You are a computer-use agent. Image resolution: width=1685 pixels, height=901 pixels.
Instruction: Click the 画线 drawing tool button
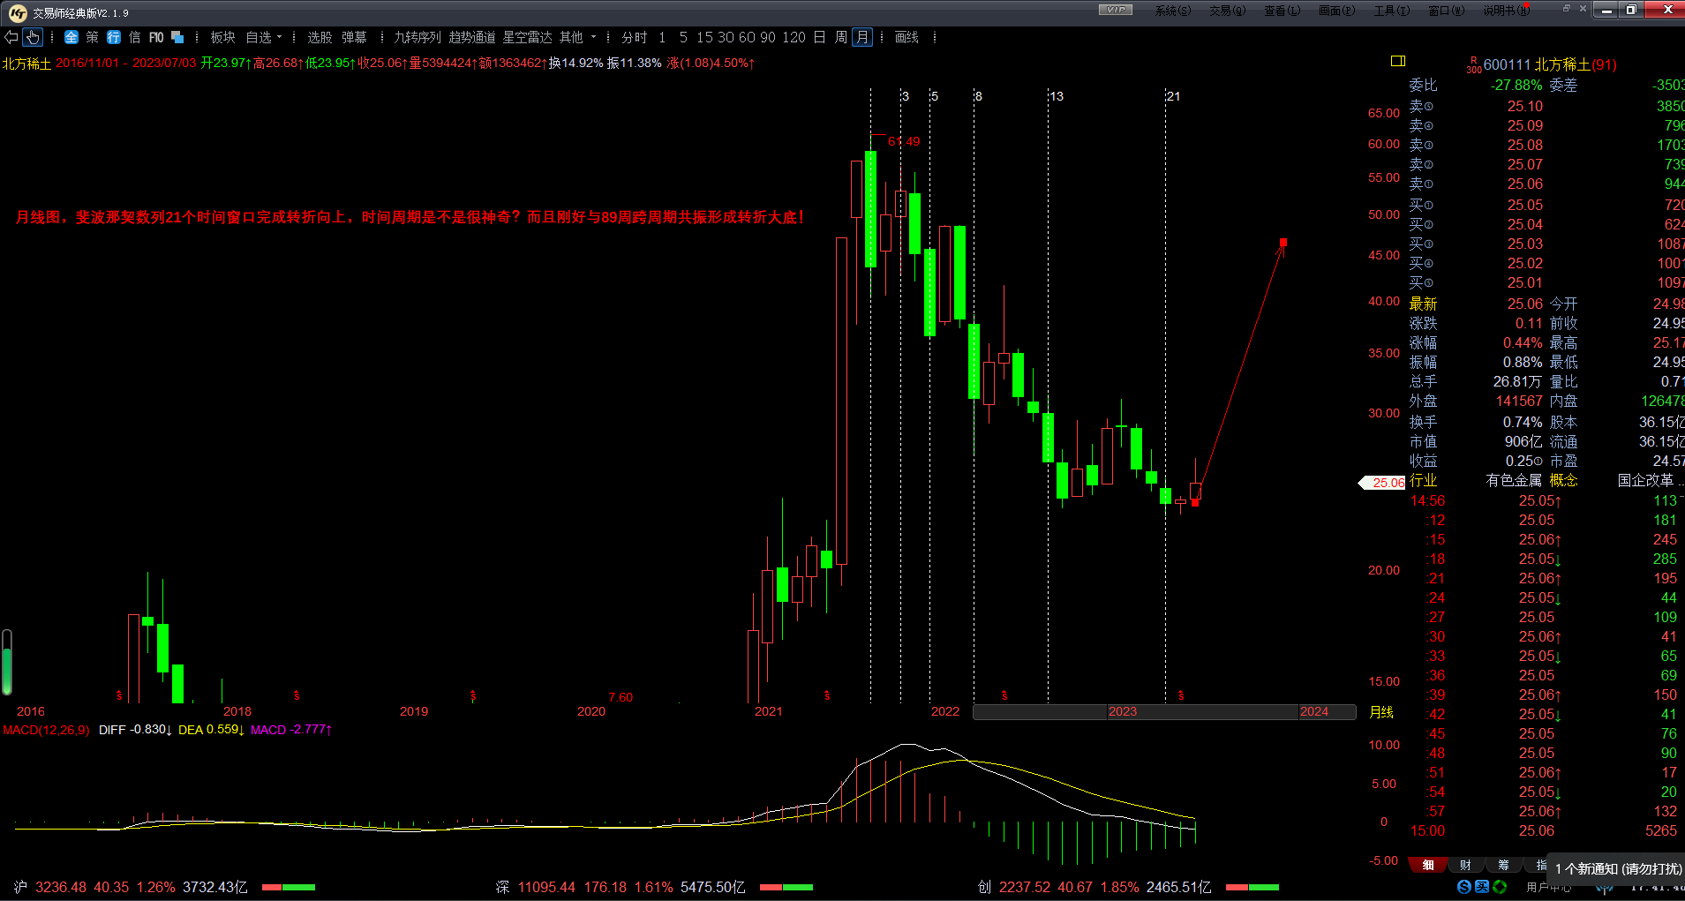click(906, 37)
